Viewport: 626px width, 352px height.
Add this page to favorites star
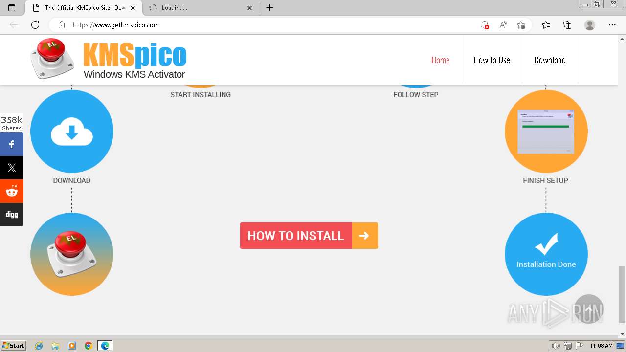point(521,25)
